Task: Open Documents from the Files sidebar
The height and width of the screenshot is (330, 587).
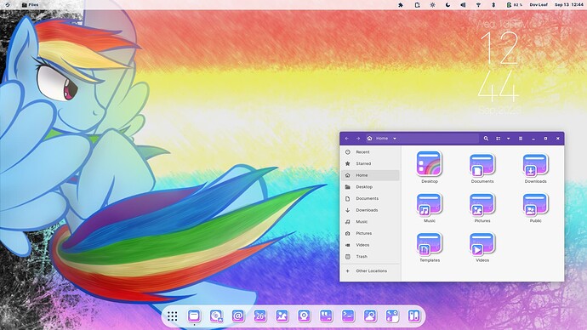Action: (370, 198)
